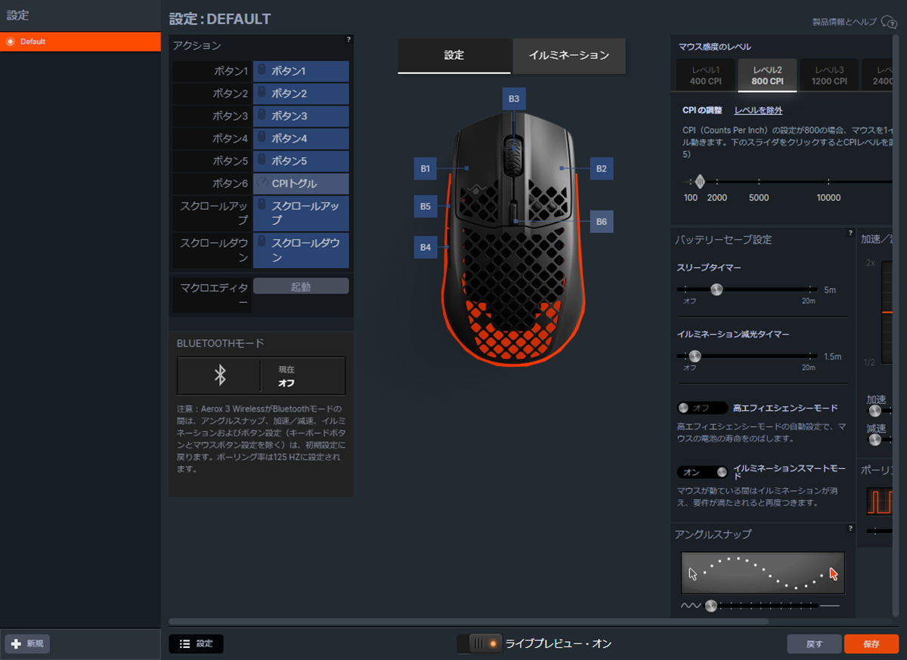Open button 6 CPI toggle assignment
This screenshot has height=660, width=907.
301,184
